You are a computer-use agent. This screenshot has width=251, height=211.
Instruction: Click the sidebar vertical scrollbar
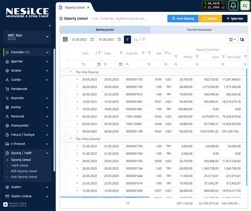pyautogui.click(x=54, y=110)
